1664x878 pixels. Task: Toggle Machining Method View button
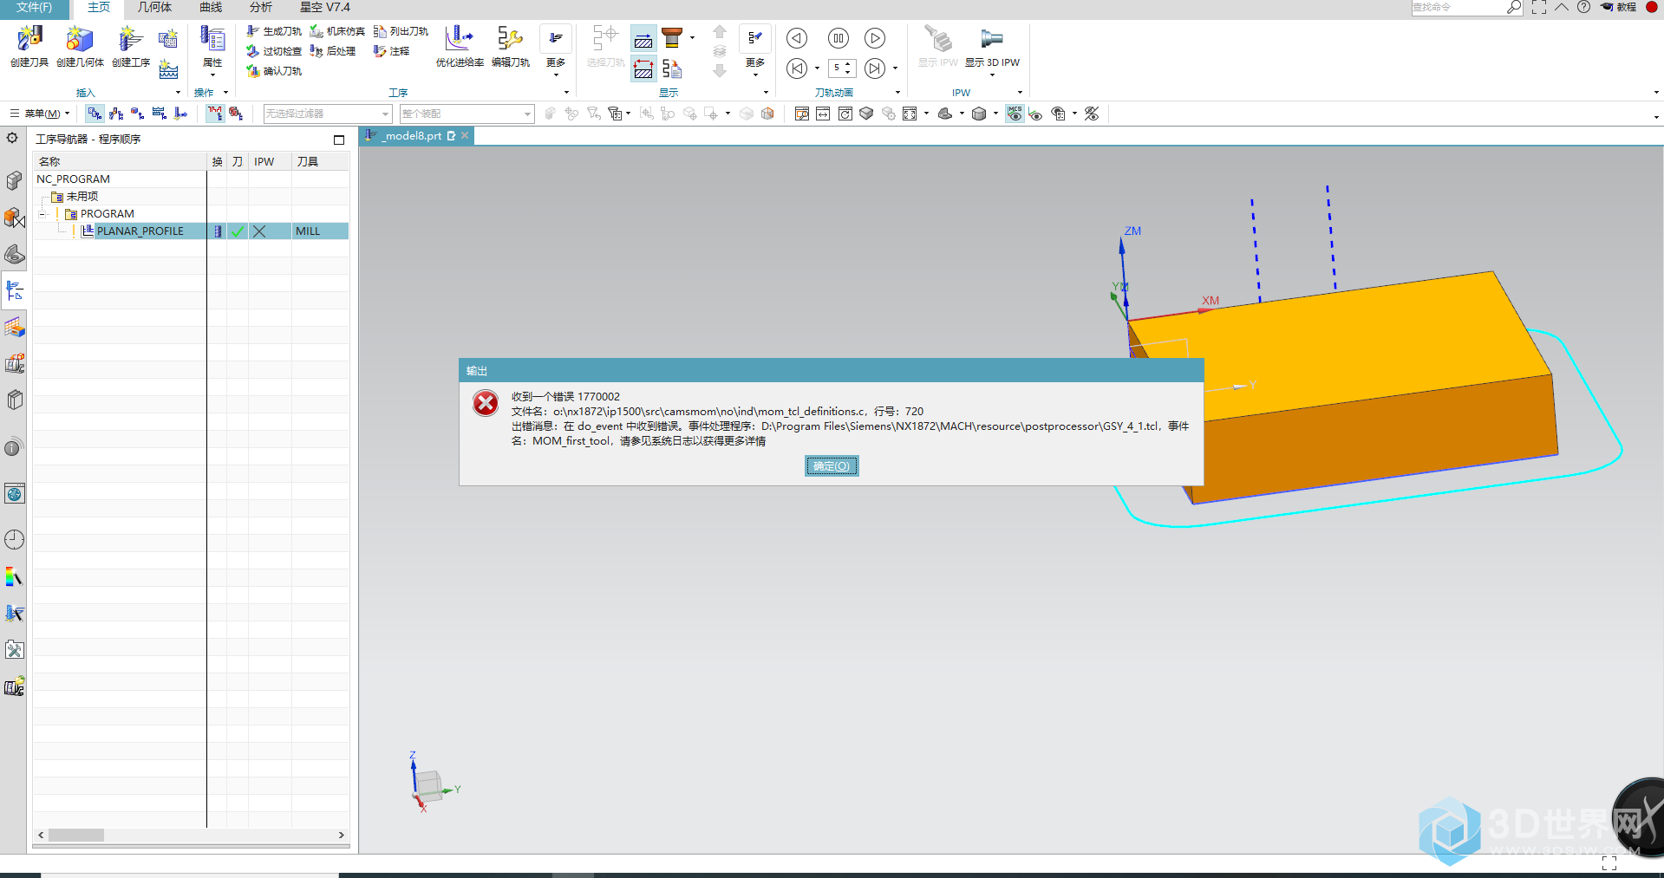(159, 114)
